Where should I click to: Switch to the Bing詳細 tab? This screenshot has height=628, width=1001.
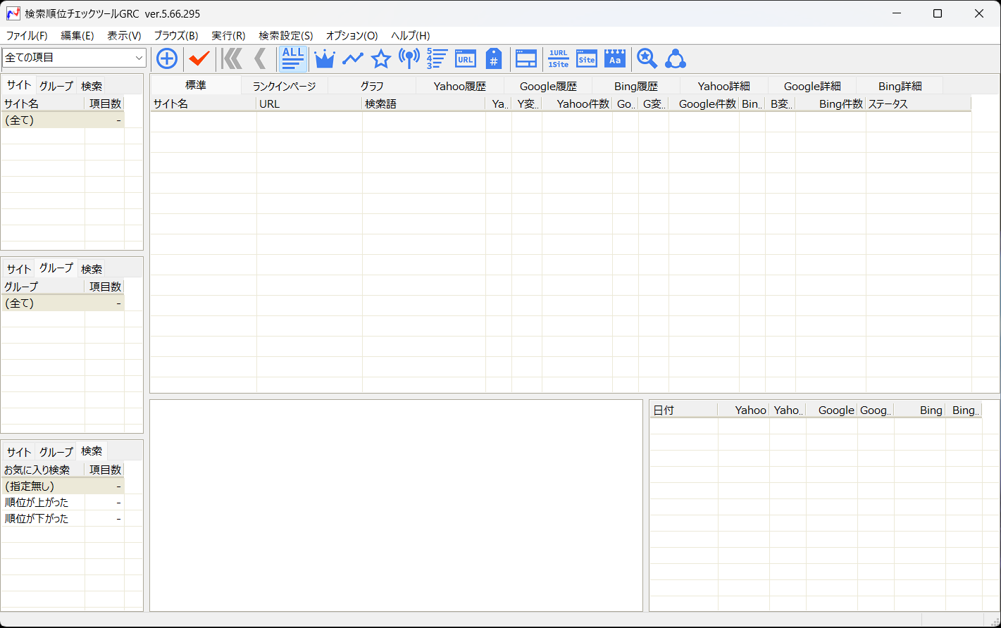click(900, 86)
